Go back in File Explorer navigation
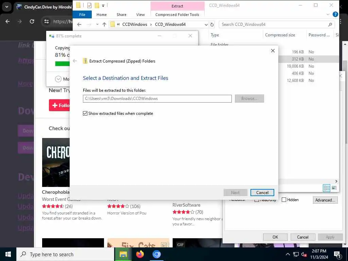 click(x=79, y=24)
